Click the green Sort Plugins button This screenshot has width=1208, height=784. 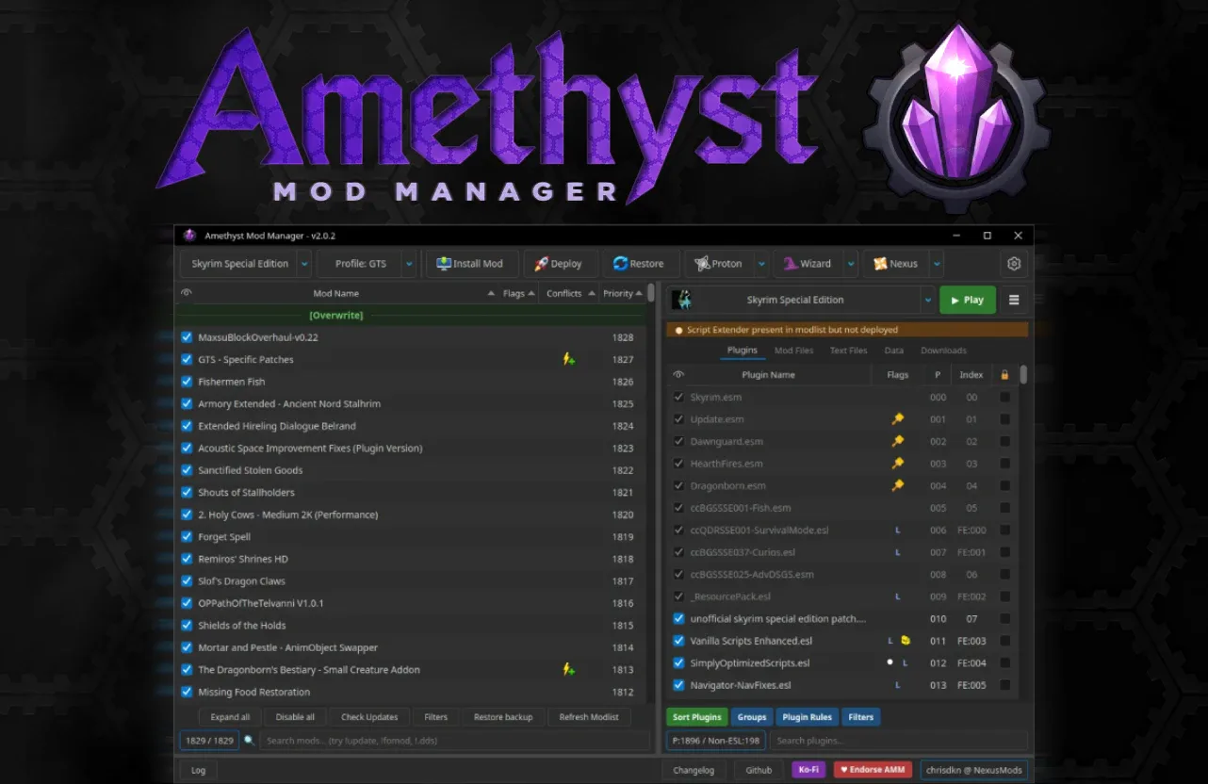[696, 717]
